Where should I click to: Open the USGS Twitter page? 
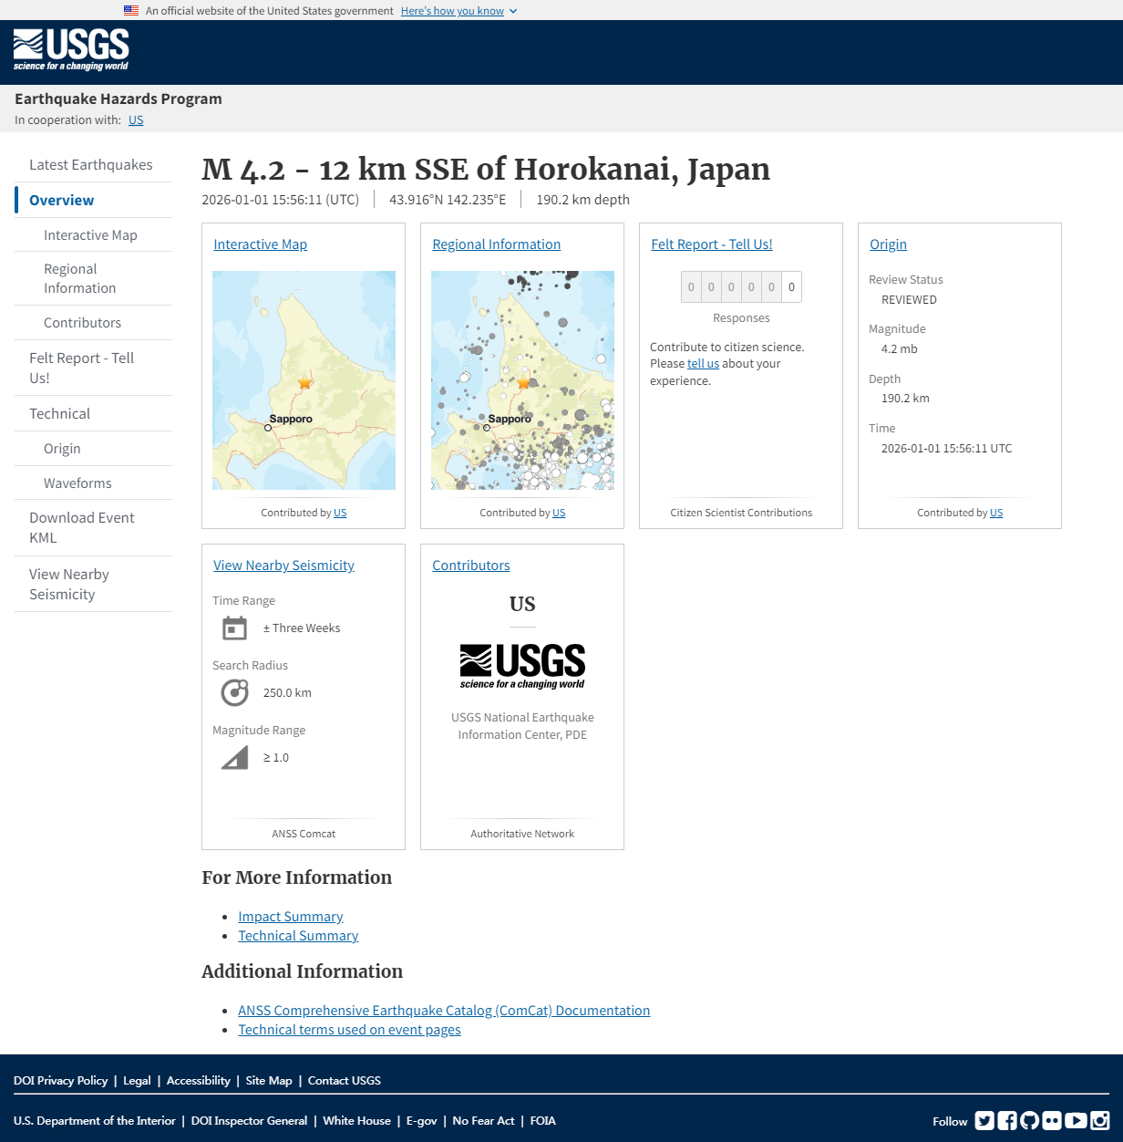pos(984,1120)
